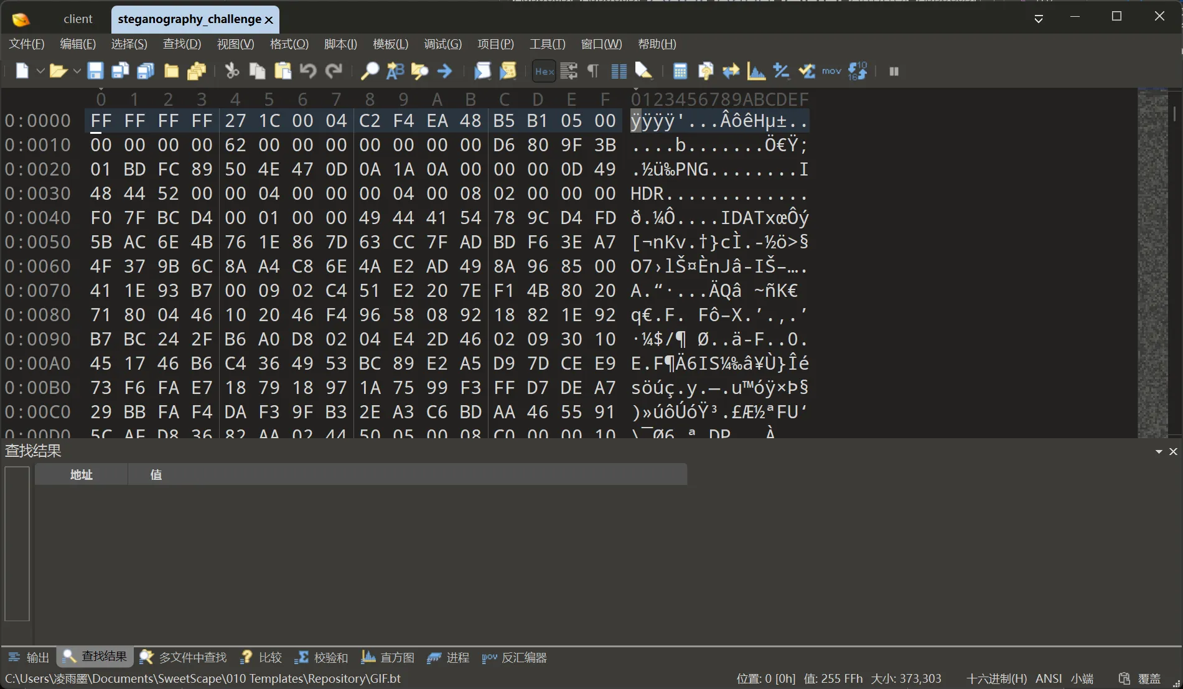This screenshot has height=689, width=1183.
Task: Open the calculator tool
Action: pos(680,71)
